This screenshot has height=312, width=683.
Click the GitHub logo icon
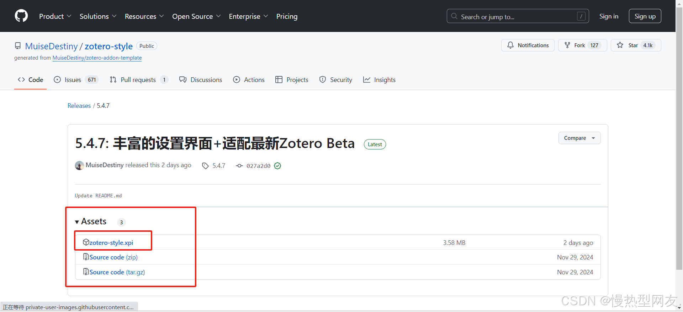21,16
